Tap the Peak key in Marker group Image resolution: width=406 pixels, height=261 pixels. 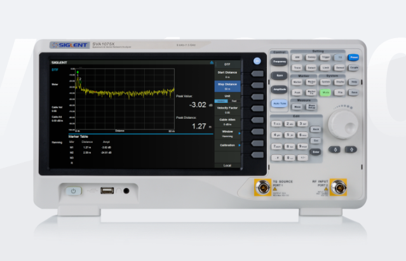click(297, 92)
